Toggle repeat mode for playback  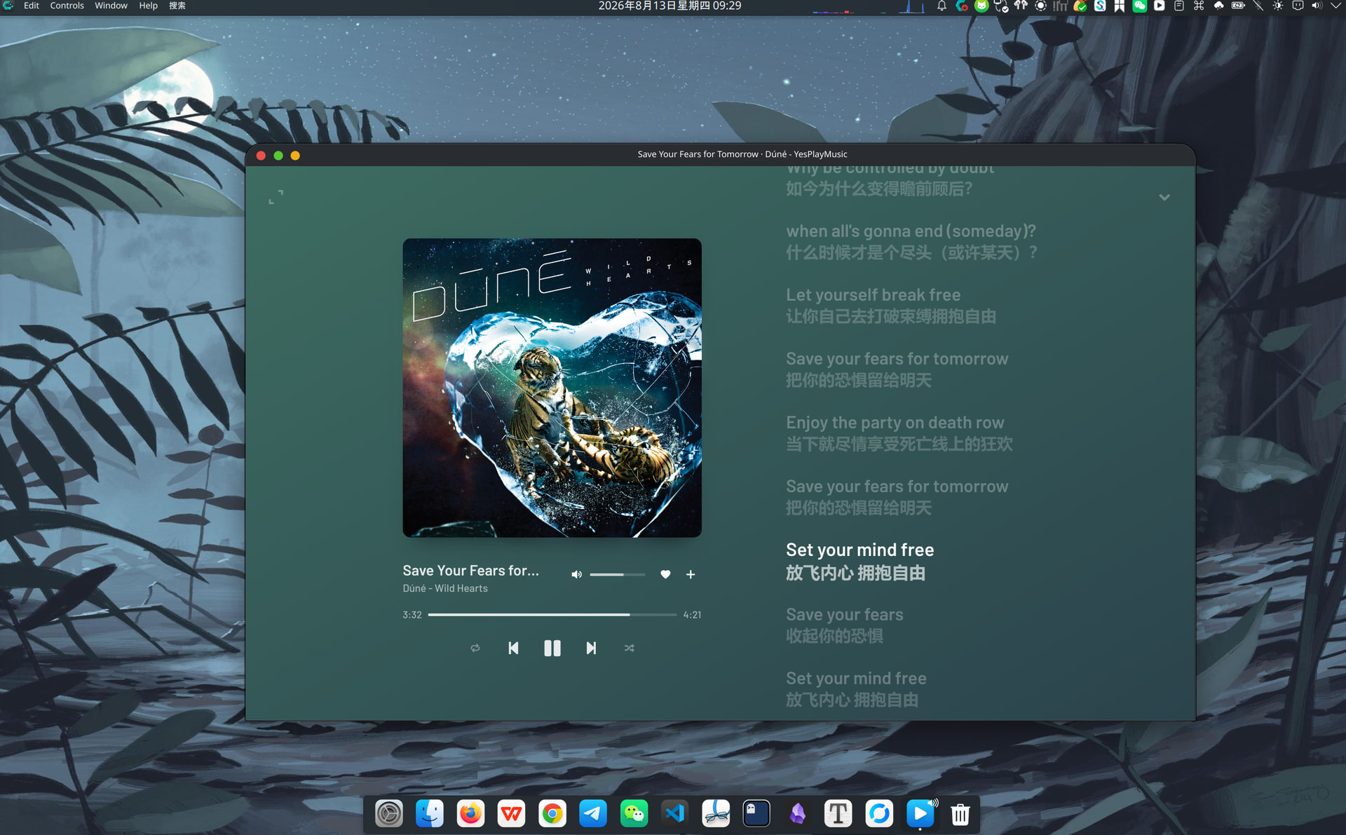pyautogui.click(x=475, y=648)
